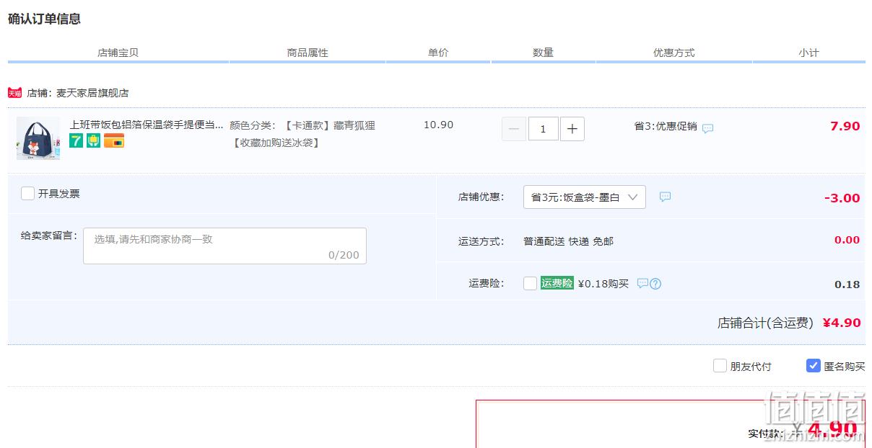The image size is (872, 448).
Task: Click the 0.18 insurance amount
Action: 847,285
